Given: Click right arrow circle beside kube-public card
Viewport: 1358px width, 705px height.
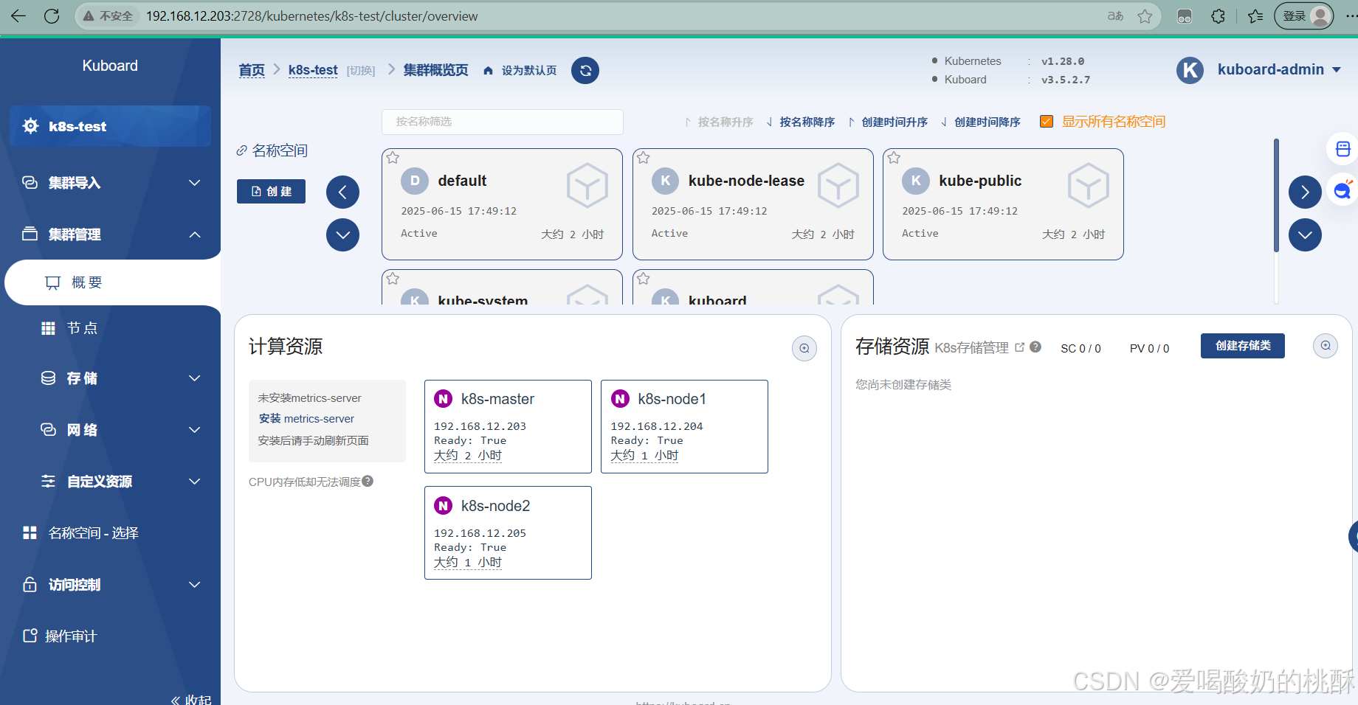Looking at the screenshot, I should [1305, 192].
